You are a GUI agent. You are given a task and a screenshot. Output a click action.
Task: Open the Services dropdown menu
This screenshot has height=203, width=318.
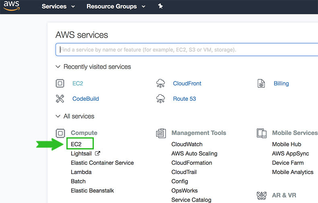pos(58,6)
